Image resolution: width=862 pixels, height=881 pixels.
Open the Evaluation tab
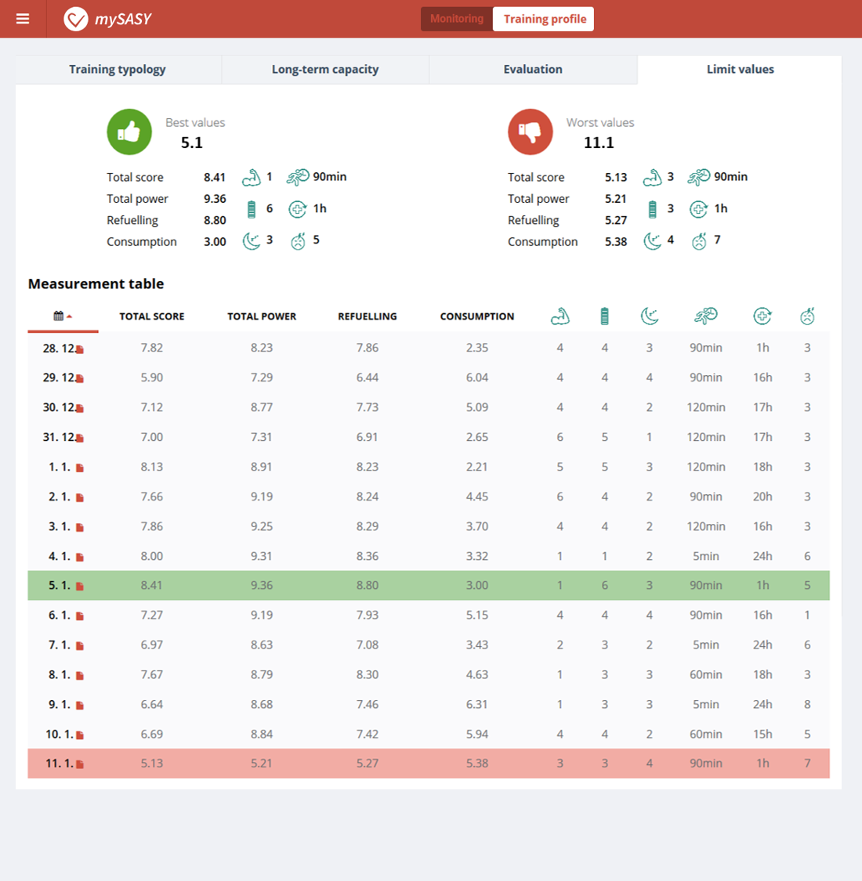533,70
